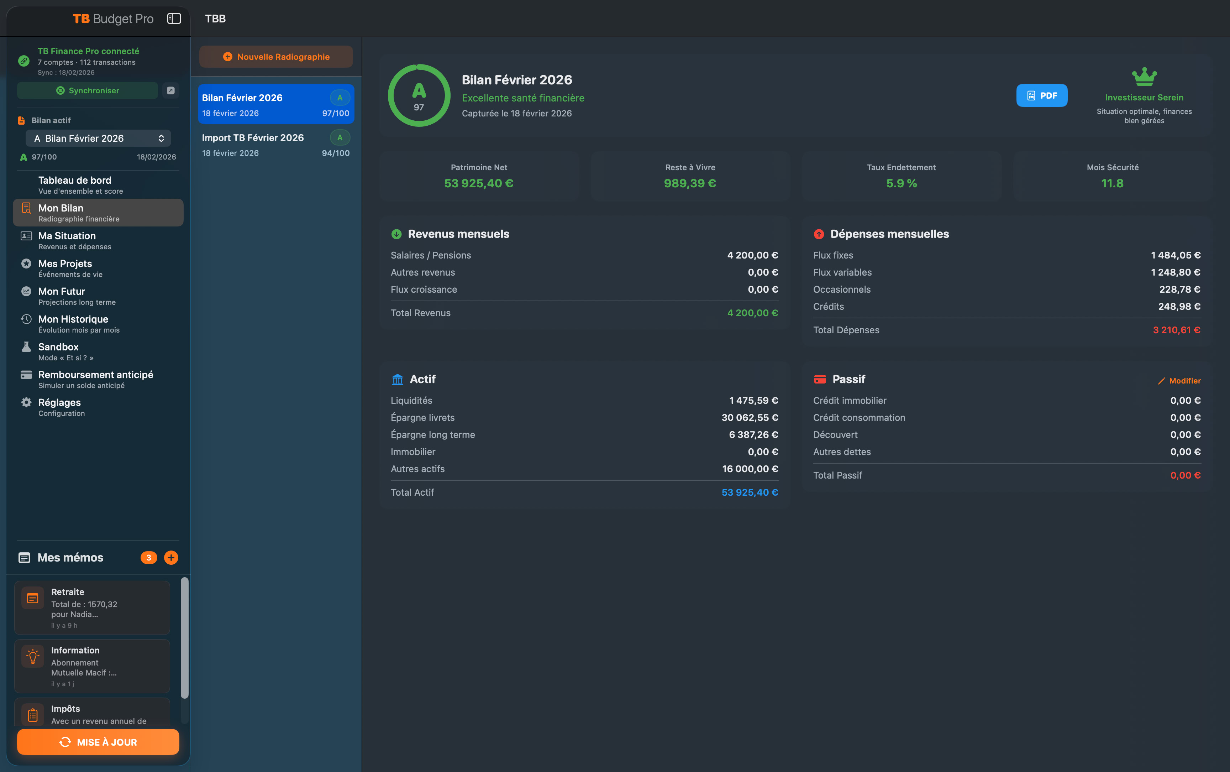Toggle the sidebar panel icon
The image size is (1230, 772).
click(x=174, y=19)
